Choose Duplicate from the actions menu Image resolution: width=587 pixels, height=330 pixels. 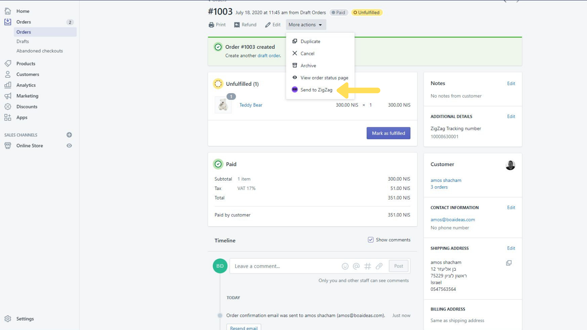click(310, 41)
